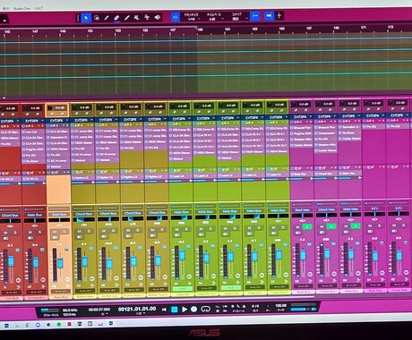Mute the pink Beat Mas channel
Image resolution: width=412 pixels, height=340 pixels.
(297, 227)
